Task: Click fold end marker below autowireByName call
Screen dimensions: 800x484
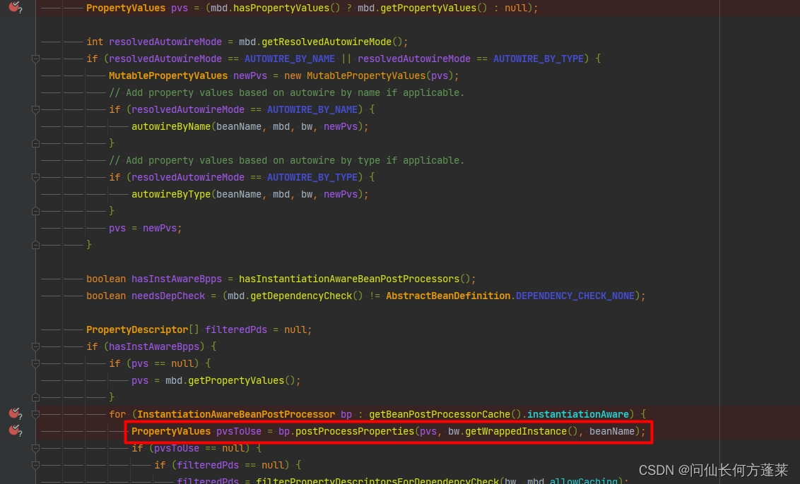Action: pos(36,143)
